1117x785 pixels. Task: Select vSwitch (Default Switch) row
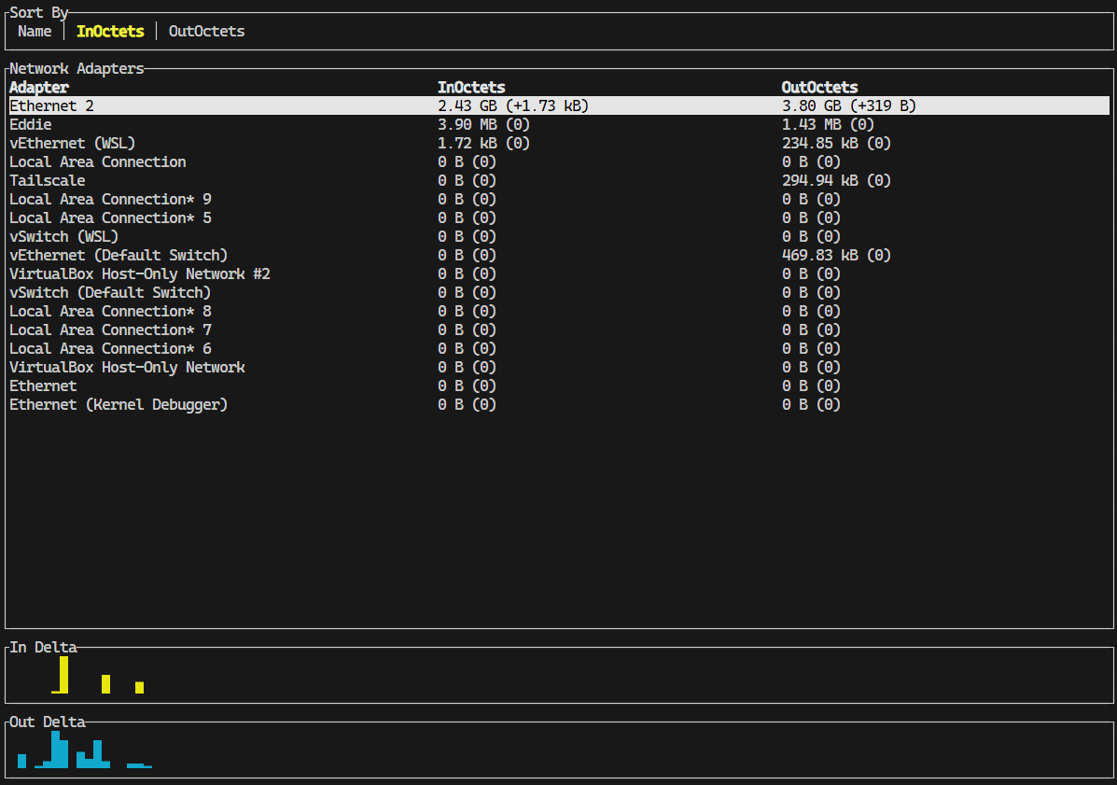click(559, 292)
